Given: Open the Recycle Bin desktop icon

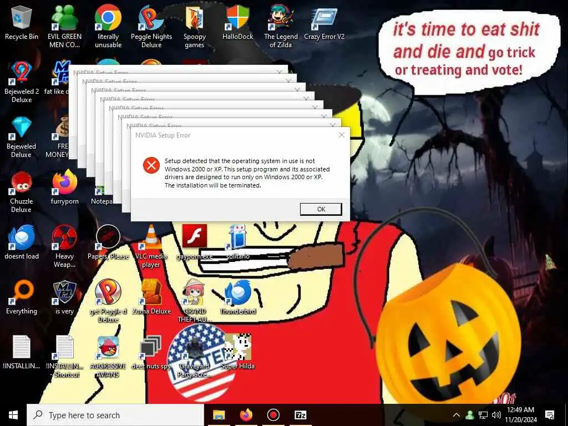Looking at the screenshot, I should [x=22, y=22].
